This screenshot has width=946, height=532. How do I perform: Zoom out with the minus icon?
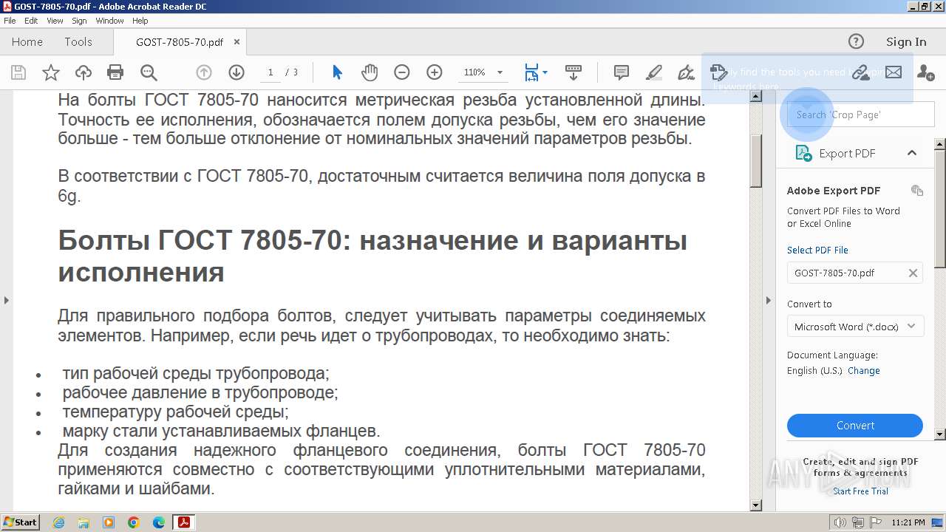pos(402,72)
